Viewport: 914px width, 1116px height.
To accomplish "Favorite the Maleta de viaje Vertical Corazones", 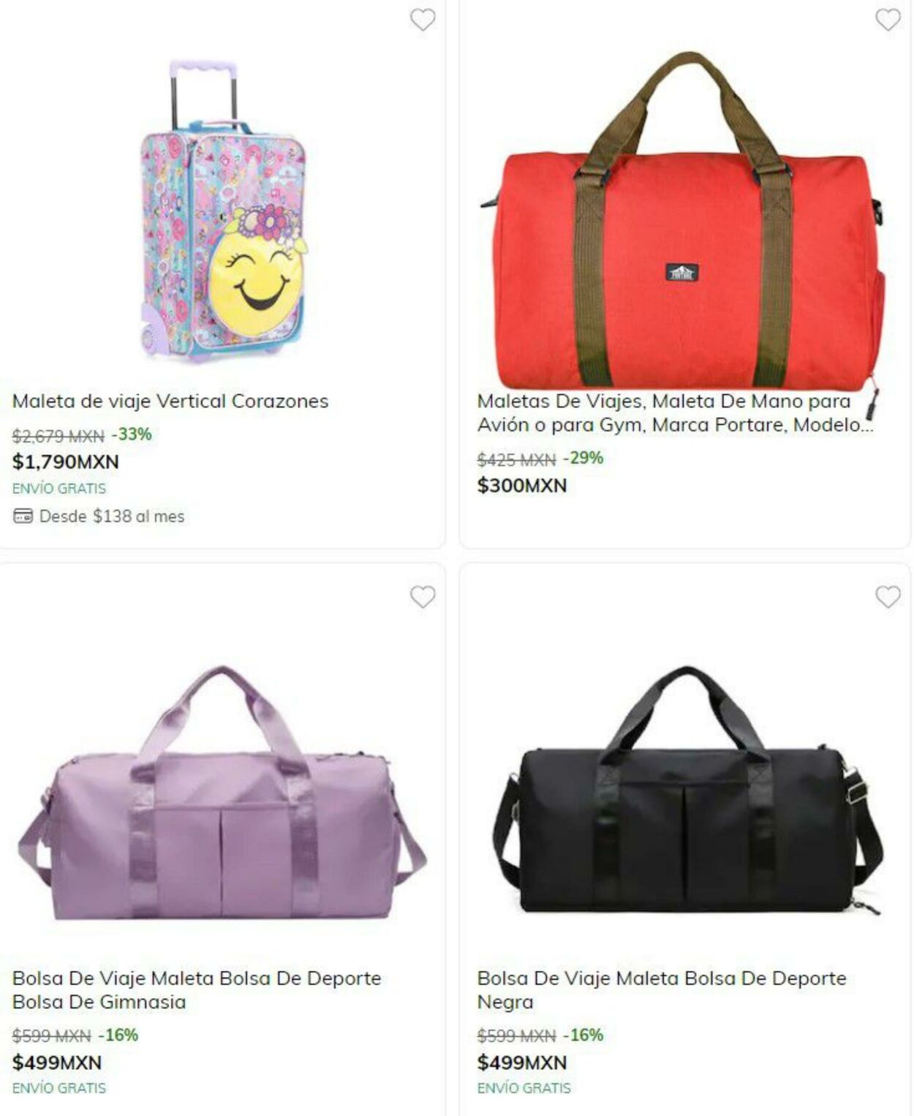I will tap(422, 20).
